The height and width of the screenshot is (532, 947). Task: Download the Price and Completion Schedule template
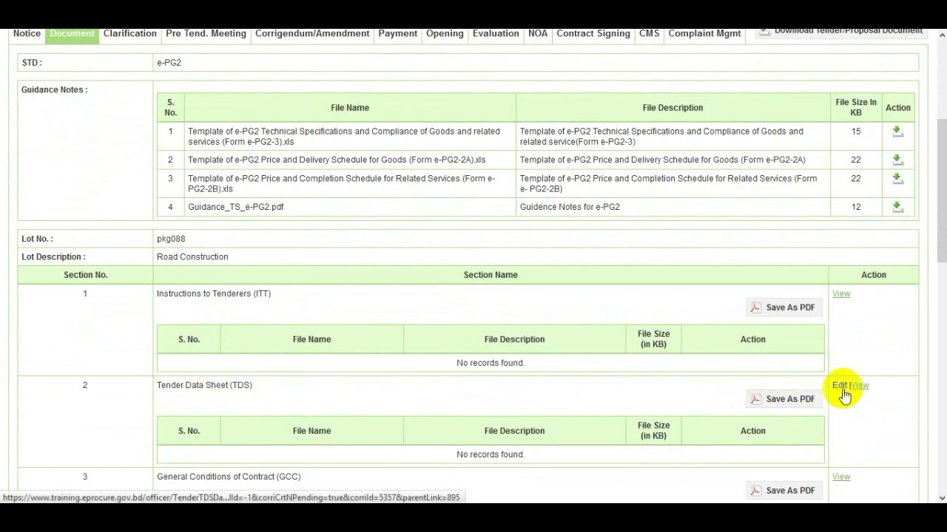pyautogui.click(x=897, y=179)
